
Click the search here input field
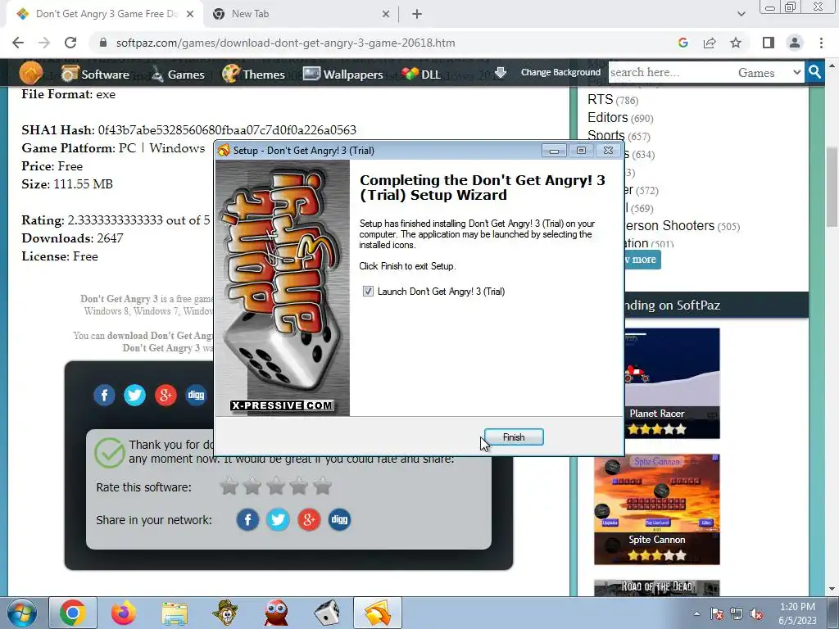click(669, 72)
